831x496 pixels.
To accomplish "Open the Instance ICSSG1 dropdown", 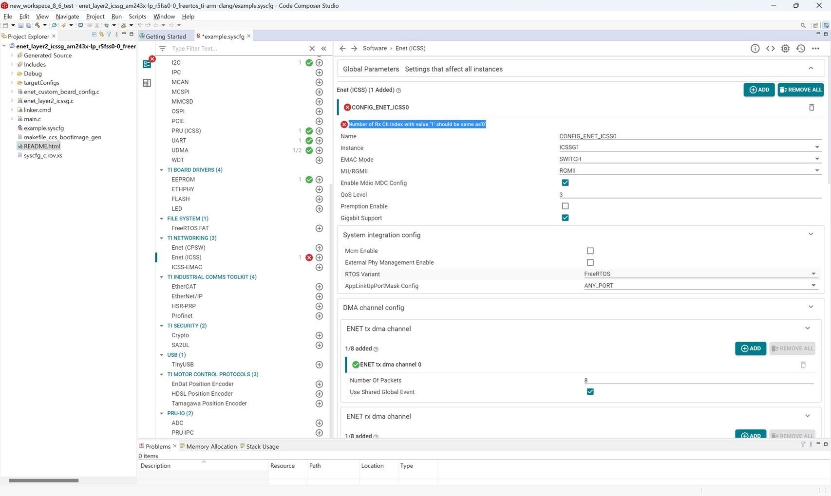I will click(690, 147).
